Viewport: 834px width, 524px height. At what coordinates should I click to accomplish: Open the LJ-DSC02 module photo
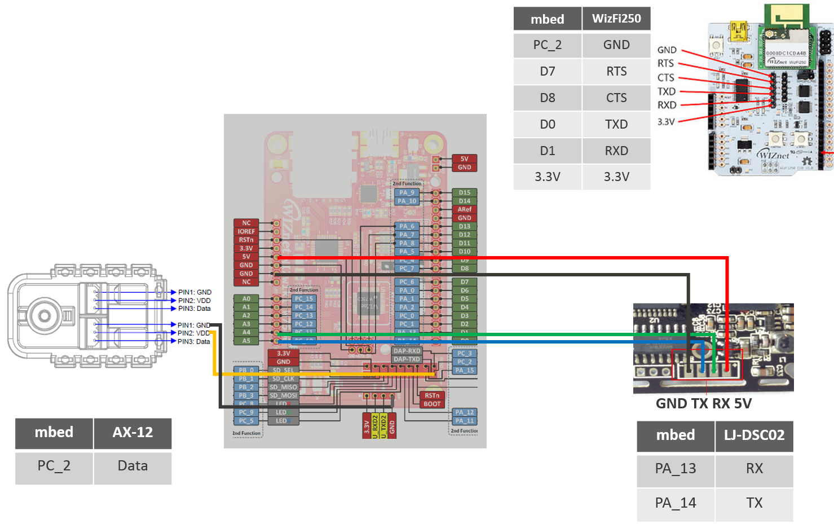tap(713, 349)
